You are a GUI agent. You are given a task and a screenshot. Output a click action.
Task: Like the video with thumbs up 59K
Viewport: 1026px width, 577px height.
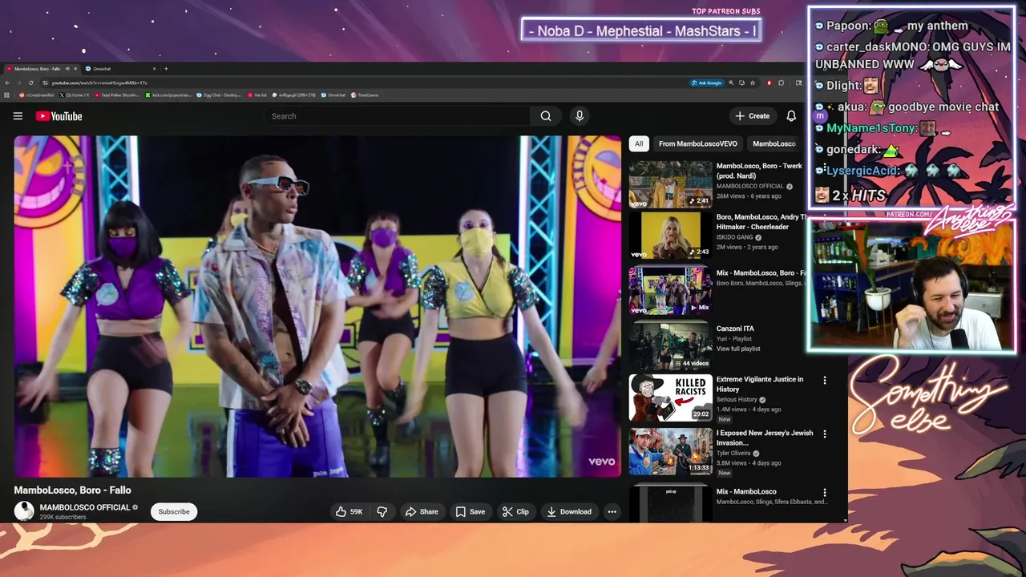pos(349,511)
